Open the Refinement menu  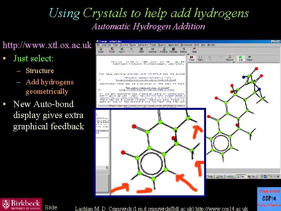point(143,45)
